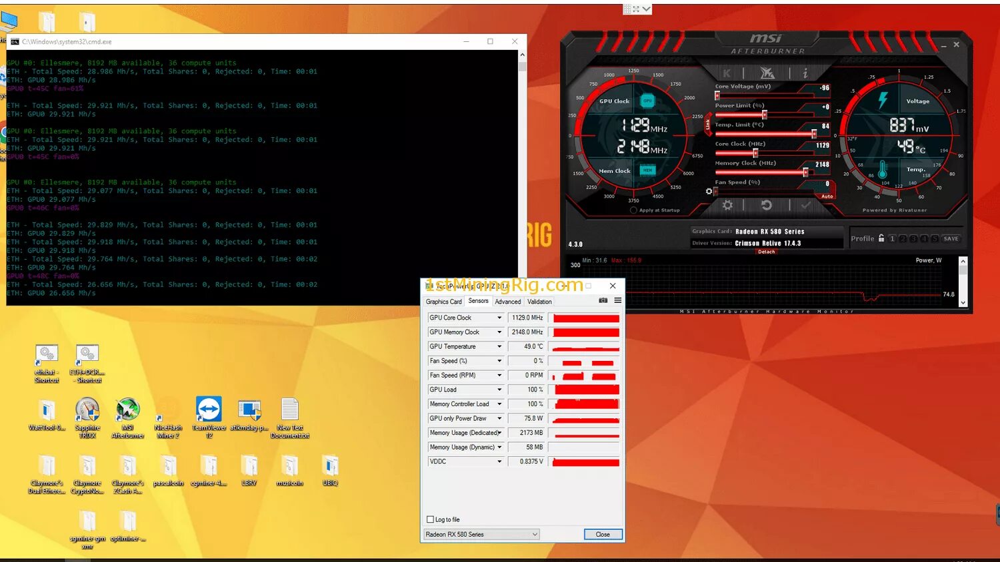Switch to the Graphics Card tab
This screenshot has width=1000, height=562.
[x=443, y=302]
